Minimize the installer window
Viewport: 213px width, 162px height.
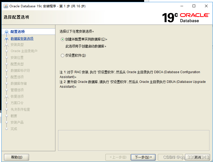tap(182, 6)
